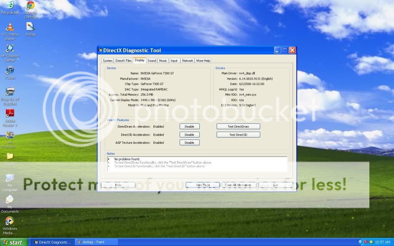Open the Music tab
This screenshot has width=394, height=246.
[x=163, y=60]
